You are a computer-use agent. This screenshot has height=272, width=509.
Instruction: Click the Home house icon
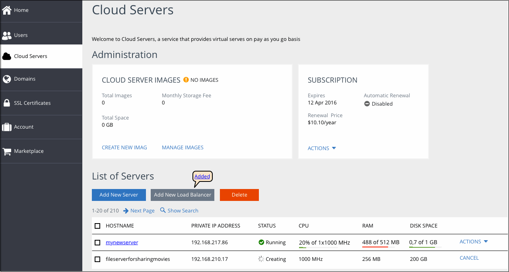coord(6,10)
